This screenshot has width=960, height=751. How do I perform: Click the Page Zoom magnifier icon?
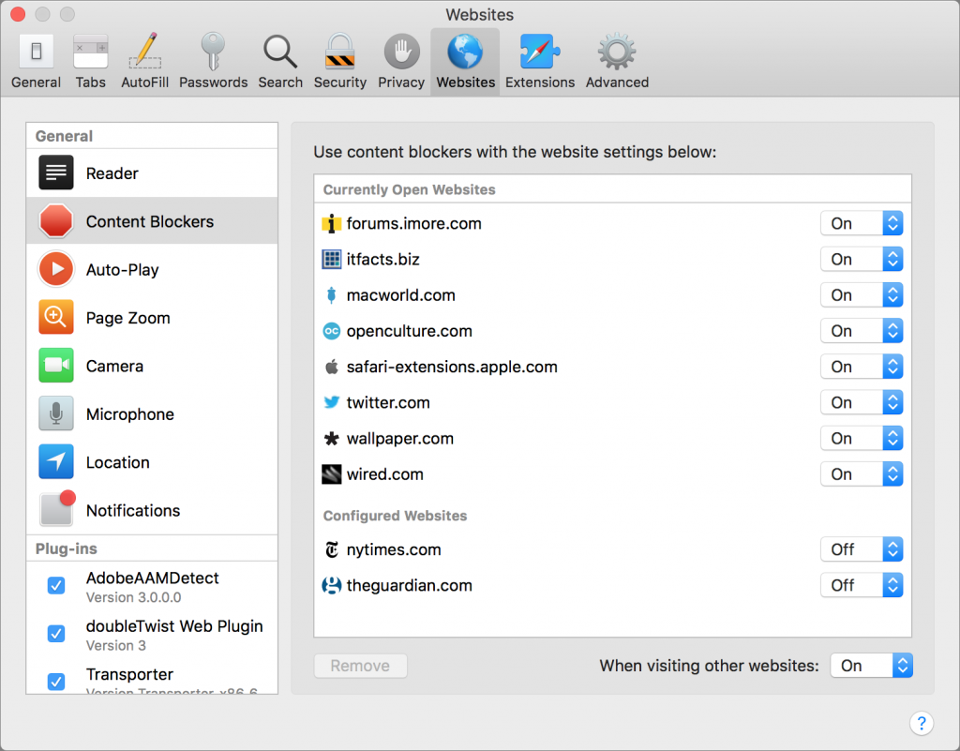pyautogui.click(x=56, y=317)
